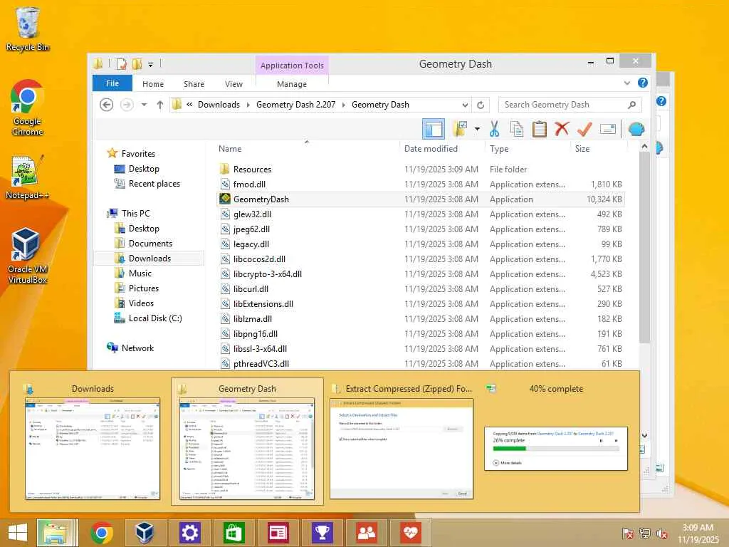Click the Windows Start button
729x547 pixels.
[x=18, y=533]
